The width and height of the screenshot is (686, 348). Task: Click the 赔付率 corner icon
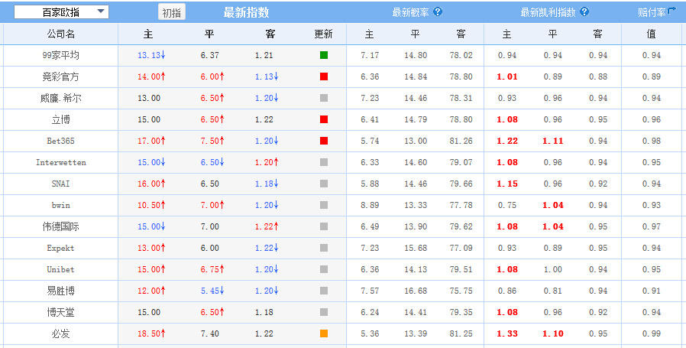(672, 11)
